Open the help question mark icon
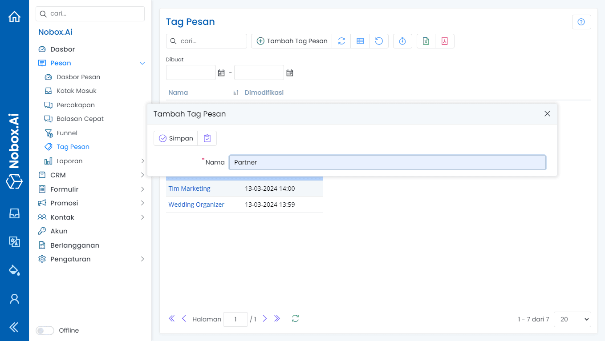The height and width of the screenshot is (341, 605). point(581,22)
